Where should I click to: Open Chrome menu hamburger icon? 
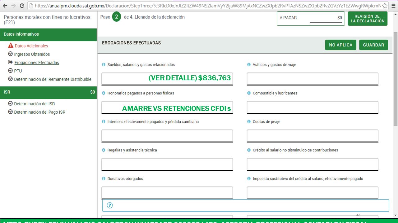[393, 6]
